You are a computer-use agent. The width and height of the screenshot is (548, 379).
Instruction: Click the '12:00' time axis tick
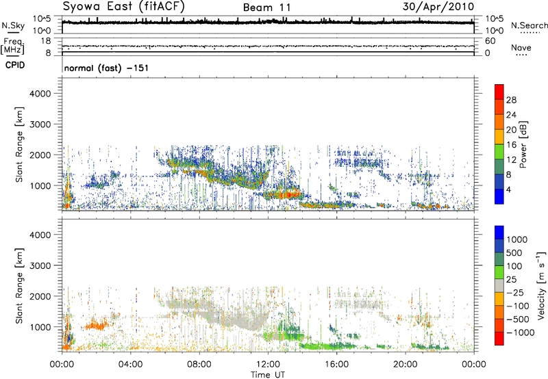click(268, 365)
